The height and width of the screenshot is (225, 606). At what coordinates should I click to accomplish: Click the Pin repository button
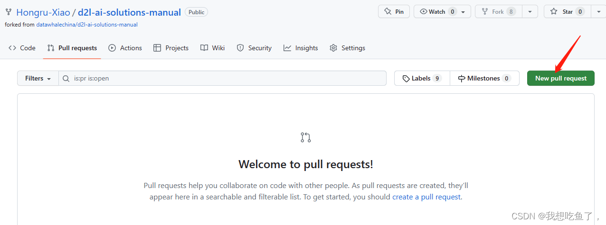[394, 12]
